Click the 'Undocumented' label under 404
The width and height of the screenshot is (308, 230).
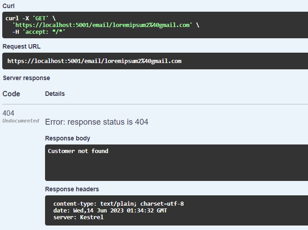(x=21, y=121)
